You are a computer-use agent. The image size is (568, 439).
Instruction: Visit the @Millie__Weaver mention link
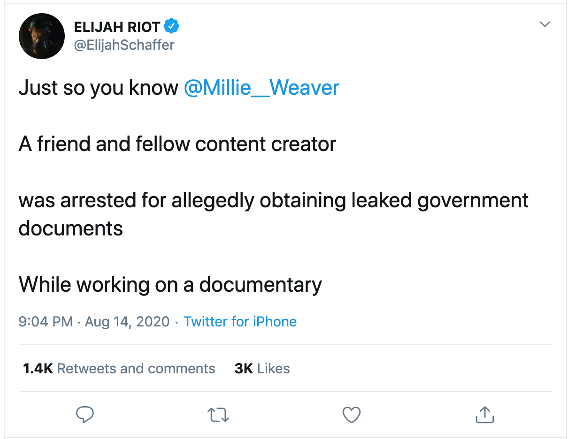261,88
